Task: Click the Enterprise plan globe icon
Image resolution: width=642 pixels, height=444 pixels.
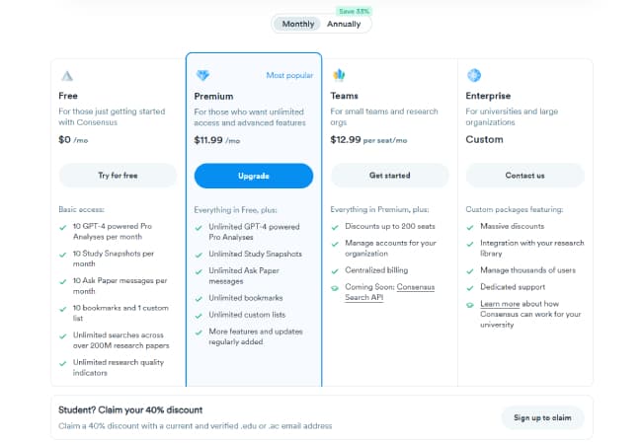Action: tap(474, 75)
